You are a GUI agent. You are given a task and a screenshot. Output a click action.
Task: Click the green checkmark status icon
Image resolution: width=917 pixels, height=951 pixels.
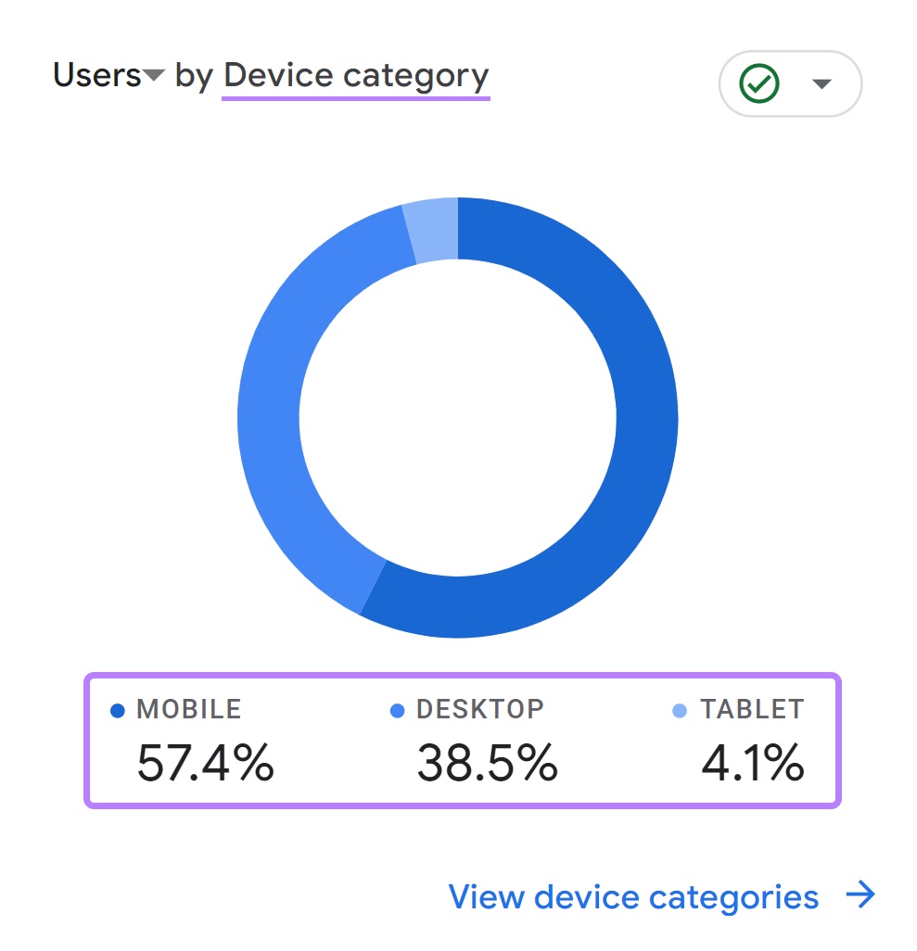(x=758, y=82)
